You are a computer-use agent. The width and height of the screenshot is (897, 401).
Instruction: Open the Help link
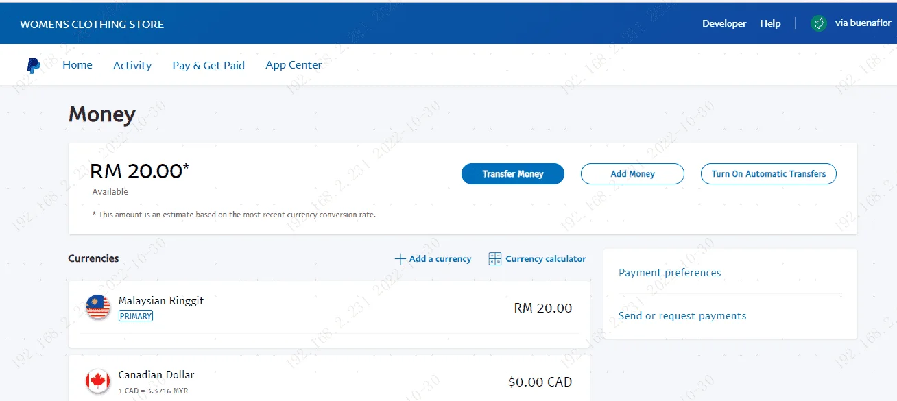(x=770, y=23)
